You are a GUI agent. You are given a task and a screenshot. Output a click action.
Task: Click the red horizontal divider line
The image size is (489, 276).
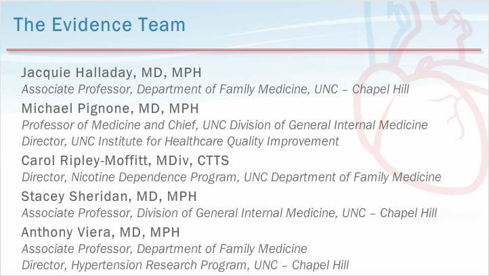pos(244,49)
